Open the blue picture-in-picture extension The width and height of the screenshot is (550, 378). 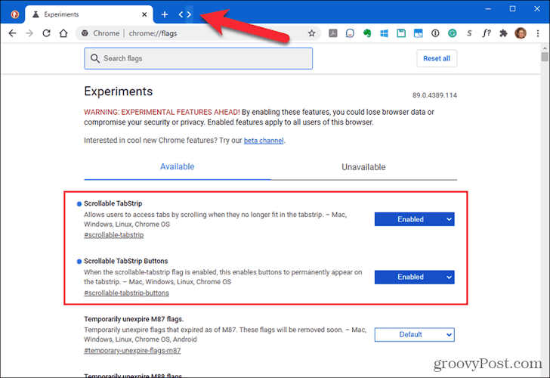(x=418, y=33)
